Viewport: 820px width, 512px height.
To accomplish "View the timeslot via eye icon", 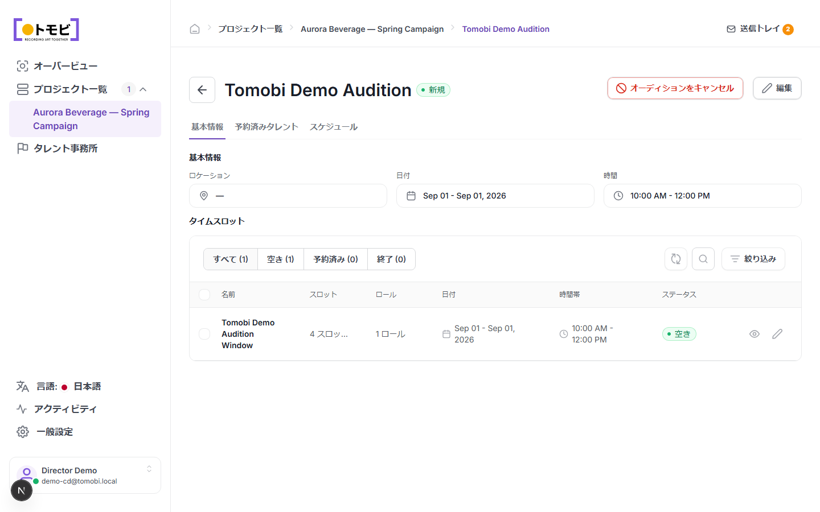I will 755,334.
